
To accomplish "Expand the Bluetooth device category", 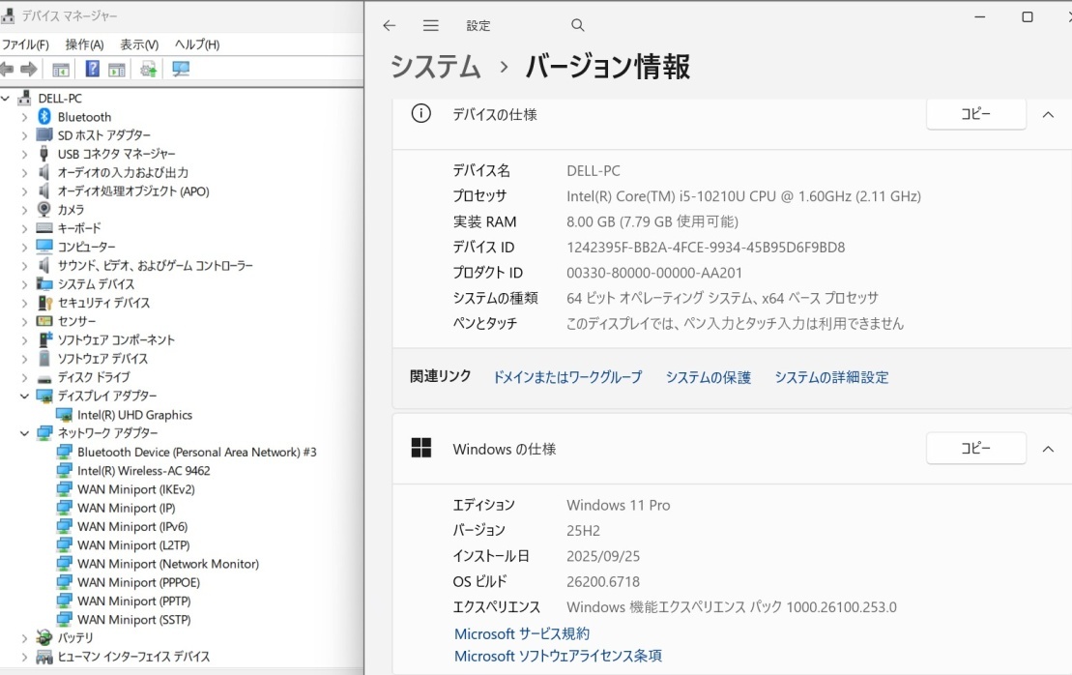I will click(25, 117).
